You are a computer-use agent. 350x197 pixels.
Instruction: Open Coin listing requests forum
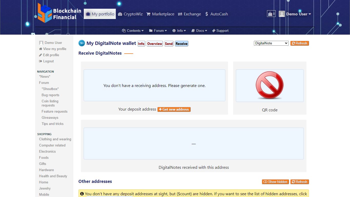[x=50, y=103]
